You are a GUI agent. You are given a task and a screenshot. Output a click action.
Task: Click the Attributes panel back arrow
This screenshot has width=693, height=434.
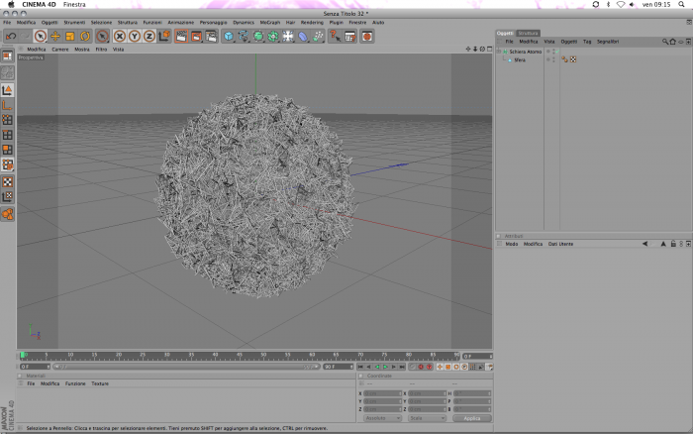[x=644, y=244]
